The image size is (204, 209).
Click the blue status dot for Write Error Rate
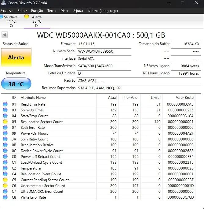[x=5, y=197]
